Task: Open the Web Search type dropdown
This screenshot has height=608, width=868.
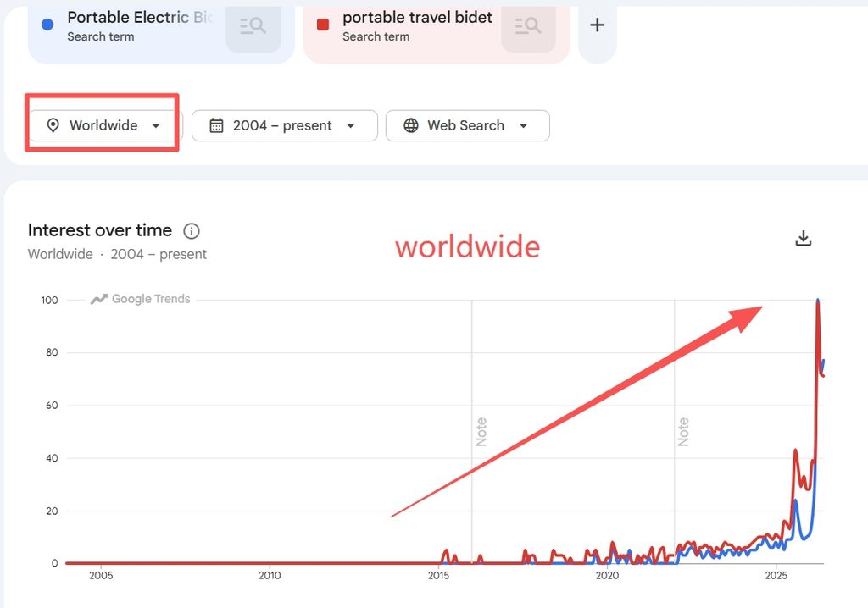Action: 468,125
